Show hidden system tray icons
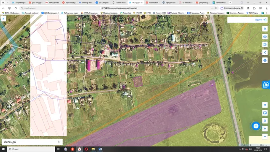Screen dimensions: 270x152 point(240,149)
